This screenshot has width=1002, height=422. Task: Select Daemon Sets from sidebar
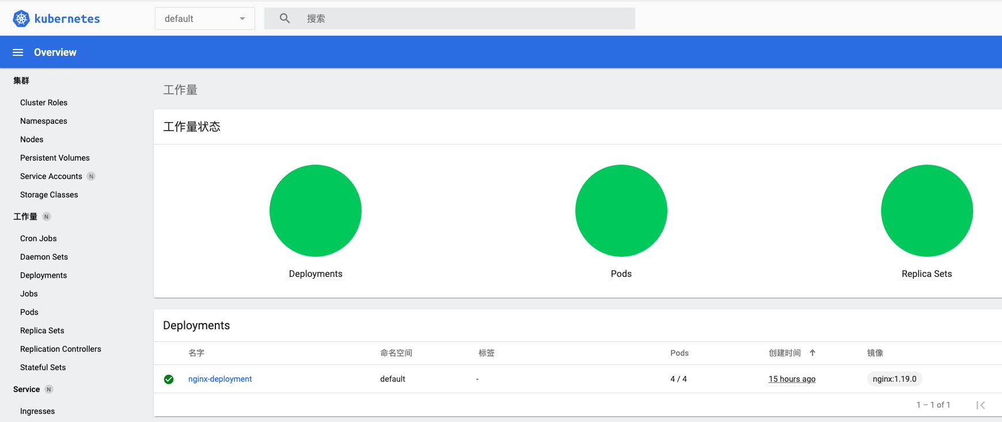pos(44,257)
